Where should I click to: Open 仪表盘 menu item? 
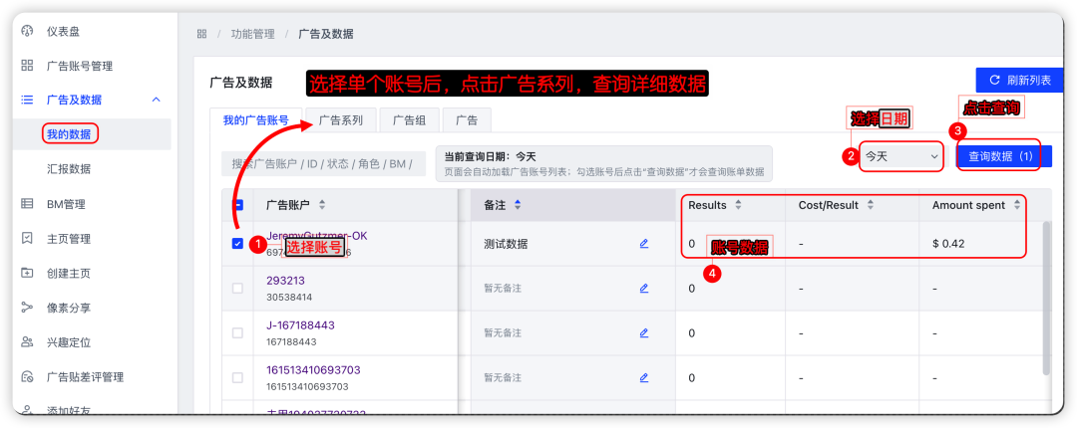coord(63,31)
